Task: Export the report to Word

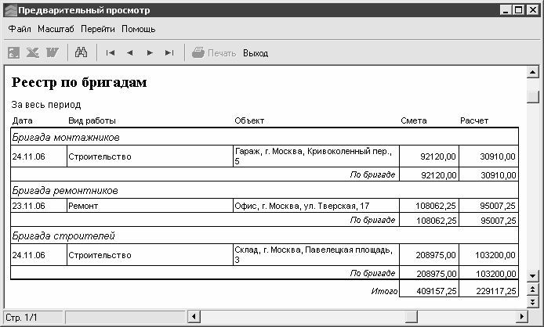Action: (x=53, y=53)
